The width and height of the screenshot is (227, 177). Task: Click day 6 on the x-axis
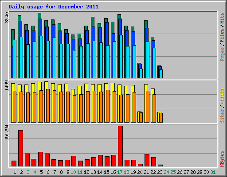click(x=48, y=172)
